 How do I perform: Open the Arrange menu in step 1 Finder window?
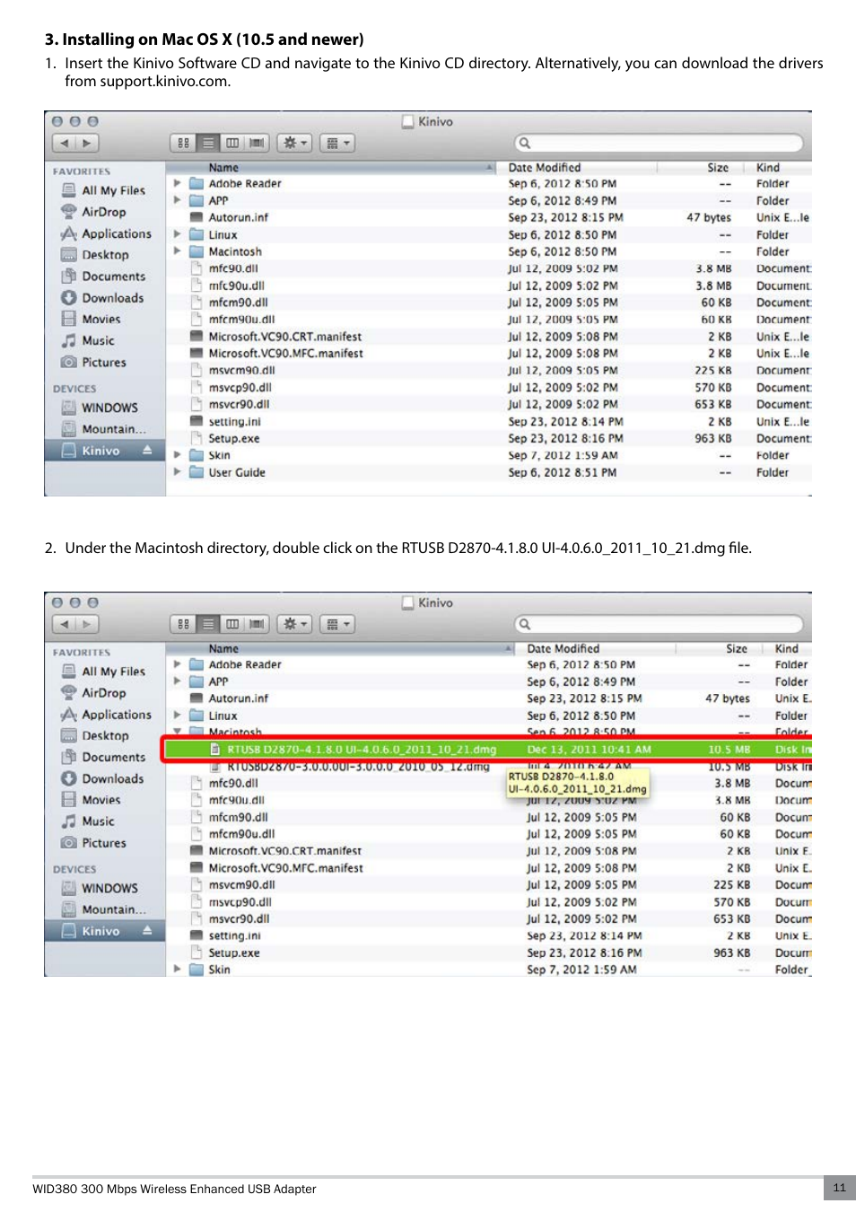pyautogui.click(x=336, y=143)
